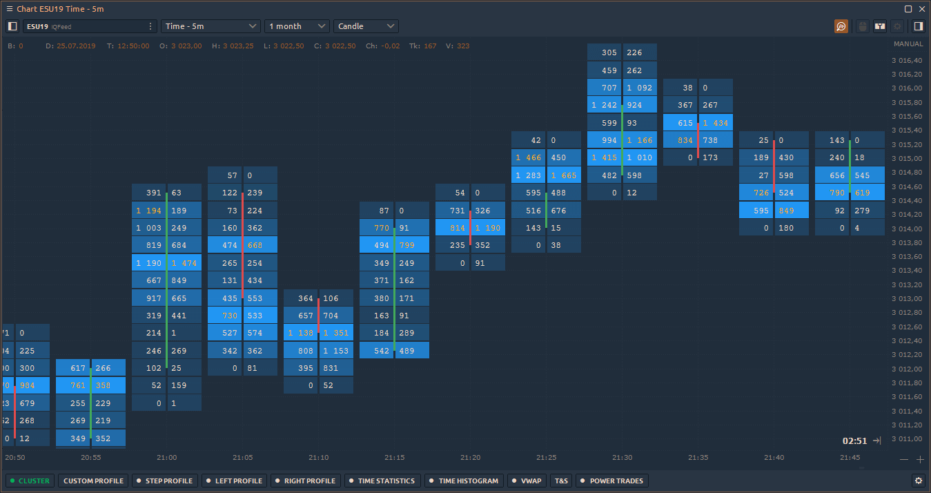Click the CUSTOM PROFILE button
Screen dimensions: 931x493
[x=92, y=481]
